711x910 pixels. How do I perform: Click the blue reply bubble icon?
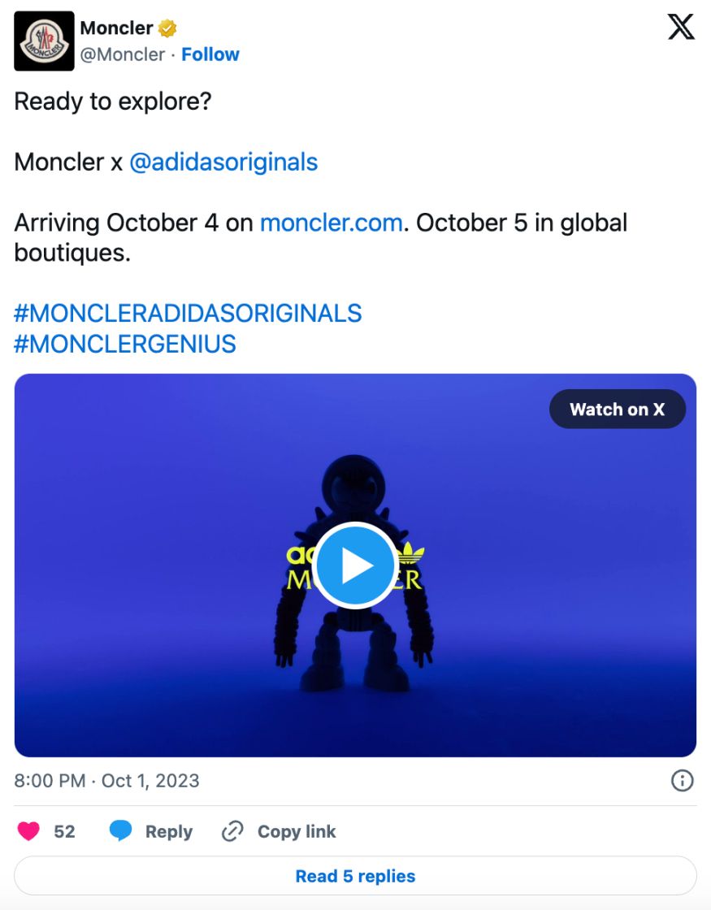pos(121,831)
